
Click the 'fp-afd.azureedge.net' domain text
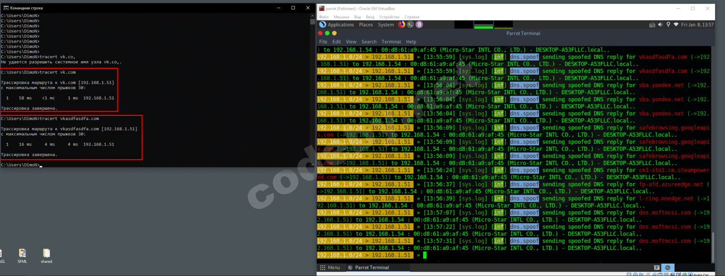[x=671, y=184]
